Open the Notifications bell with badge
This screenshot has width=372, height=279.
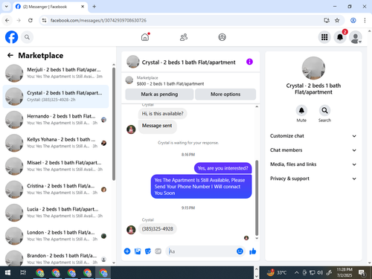coord(340,37)
